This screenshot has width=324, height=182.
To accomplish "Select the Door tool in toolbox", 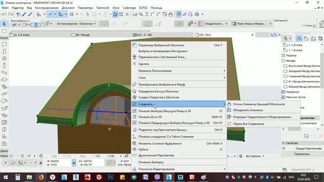I will tap(4, 52).
